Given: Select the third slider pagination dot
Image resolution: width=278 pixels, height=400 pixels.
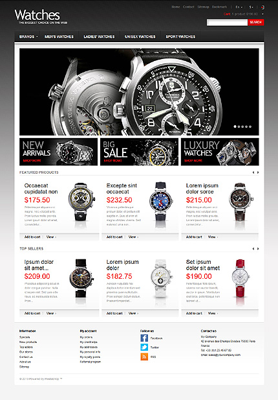Looking at the screenshot, I should [242, 126].
